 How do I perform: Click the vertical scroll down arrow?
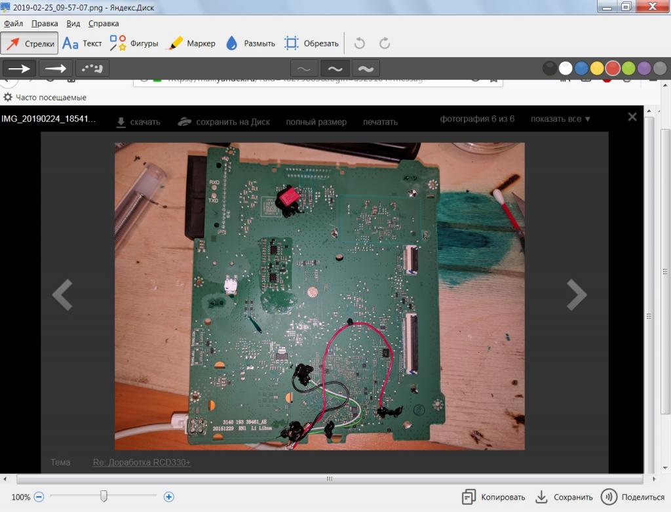point(666,467)
